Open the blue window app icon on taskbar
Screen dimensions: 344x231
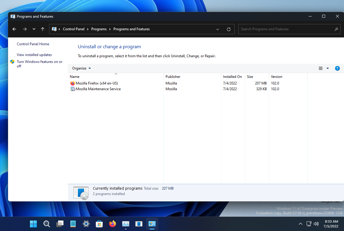coord(139,224)
